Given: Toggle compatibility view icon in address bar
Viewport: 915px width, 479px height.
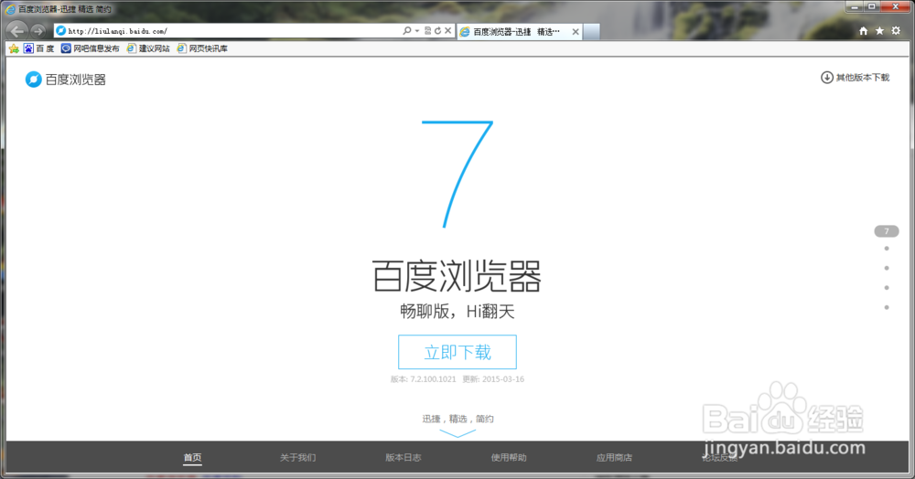Looking at the screenshot, I should (x=427, y=31).
